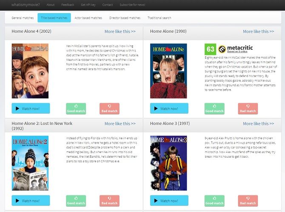
Task: Mark Home Alone 4 as Bad match
Action: (109, 109)
